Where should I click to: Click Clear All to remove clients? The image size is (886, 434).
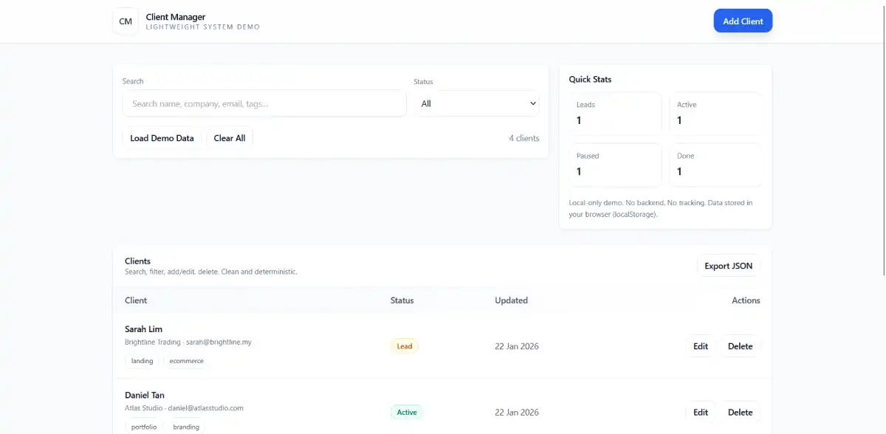tap(230, 138)
